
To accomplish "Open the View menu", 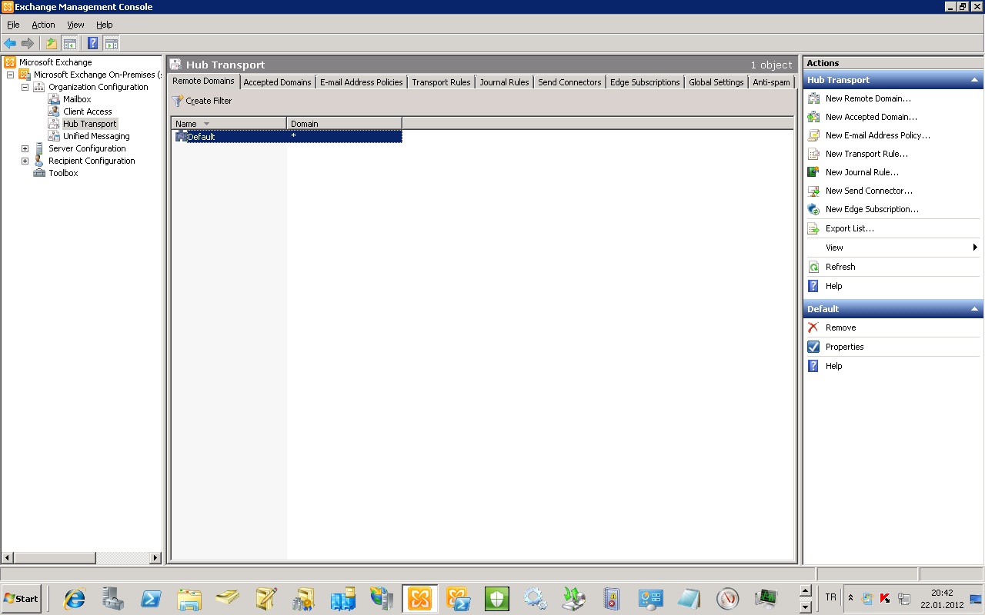I will (x=75, y=25).
